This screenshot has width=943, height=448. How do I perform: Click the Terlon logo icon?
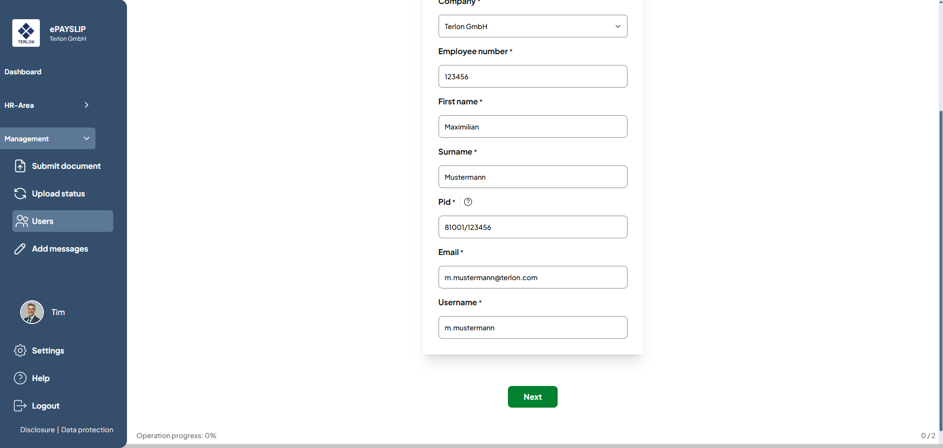(x=26, y=33)
